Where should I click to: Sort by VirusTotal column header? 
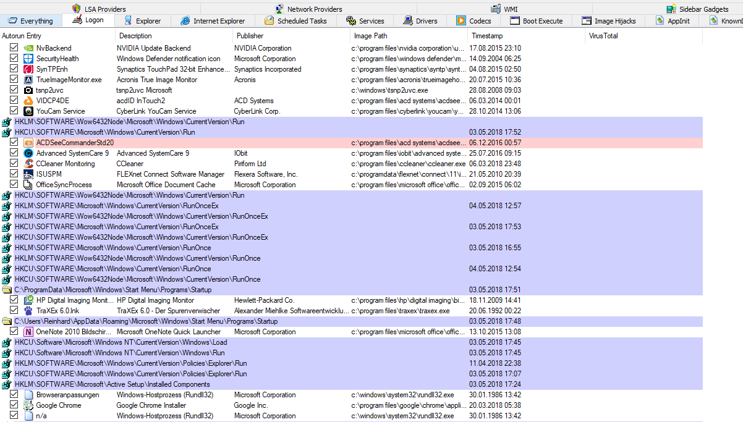644,36
